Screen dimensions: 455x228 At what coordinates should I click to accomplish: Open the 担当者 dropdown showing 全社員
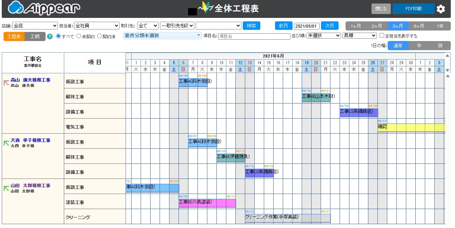tap(97, 26)
